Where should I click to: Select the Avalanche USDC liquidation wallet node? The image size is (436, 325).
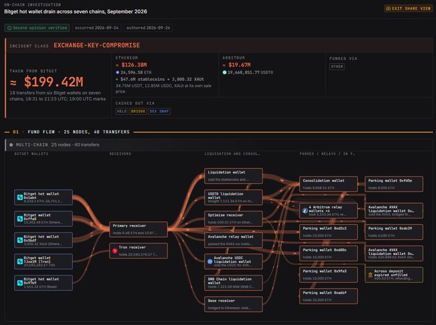(233, 261)
